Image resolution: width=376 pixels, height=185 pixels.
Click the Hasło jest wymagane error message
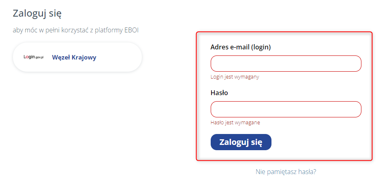[235, 123]
